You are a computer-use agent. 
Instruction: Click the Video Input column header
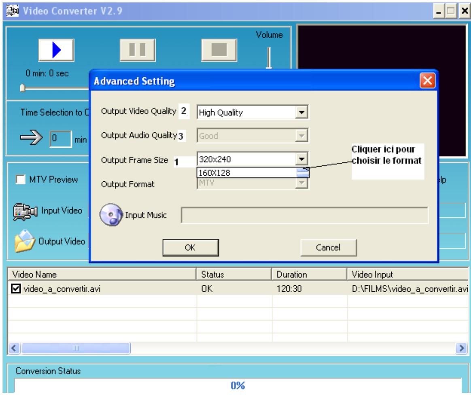[407, 274]
